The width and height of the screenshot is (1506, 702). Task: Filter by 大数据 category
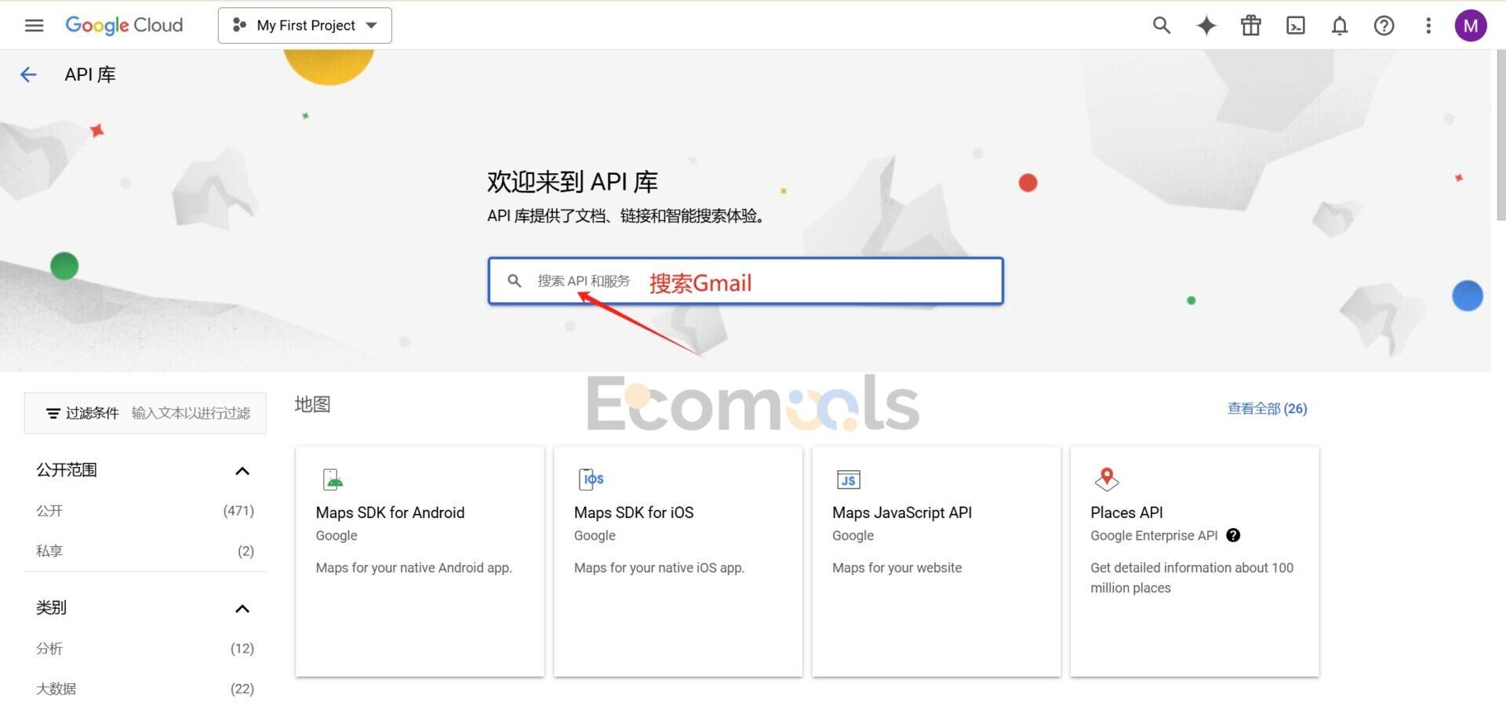[x=145, y=689]
